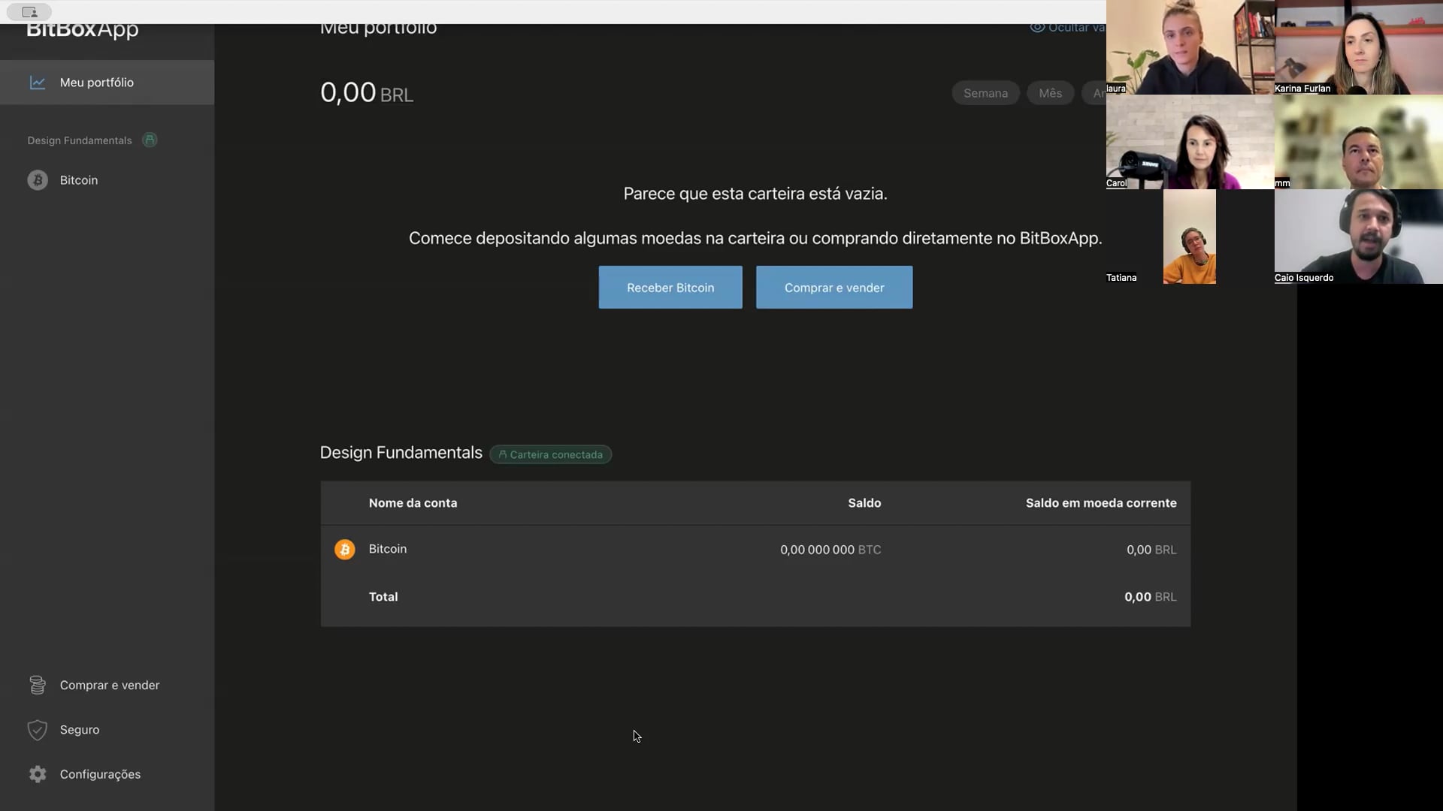The image size is (1443, 811).
Task: Click the Carteira conectada badge
Action: pyautogui.click(x=550, y=454)
